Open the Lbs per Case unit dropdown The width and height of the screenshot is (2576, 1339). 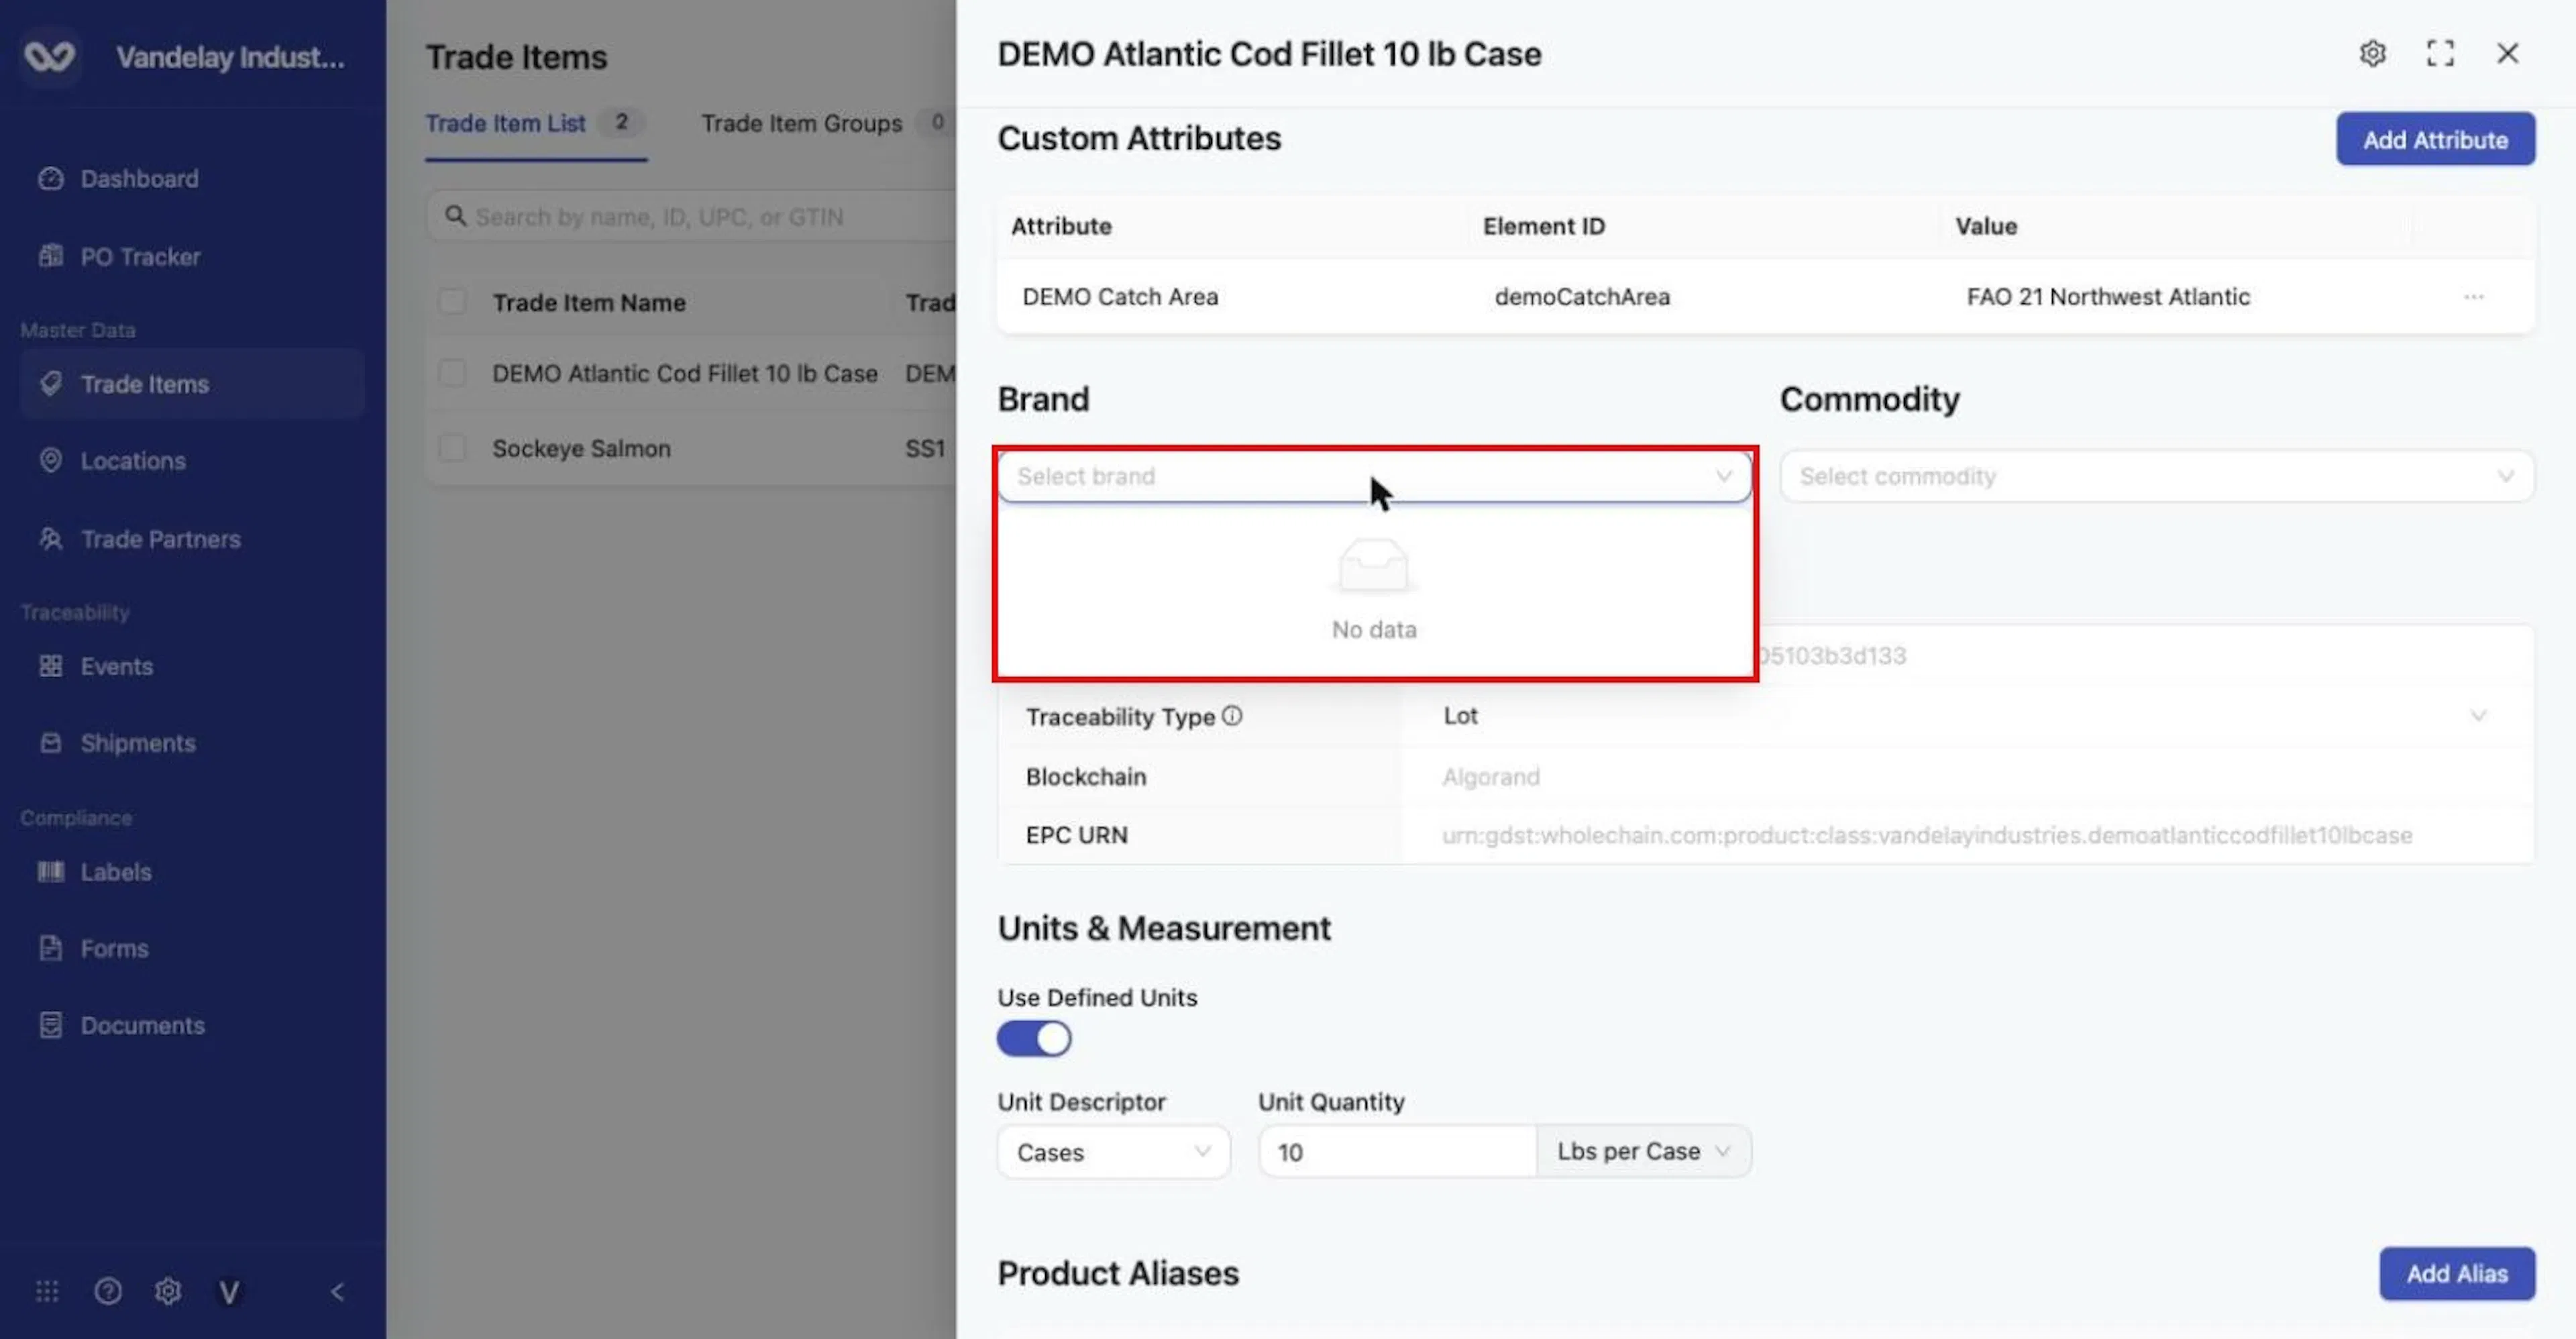pos(1643,1152)
